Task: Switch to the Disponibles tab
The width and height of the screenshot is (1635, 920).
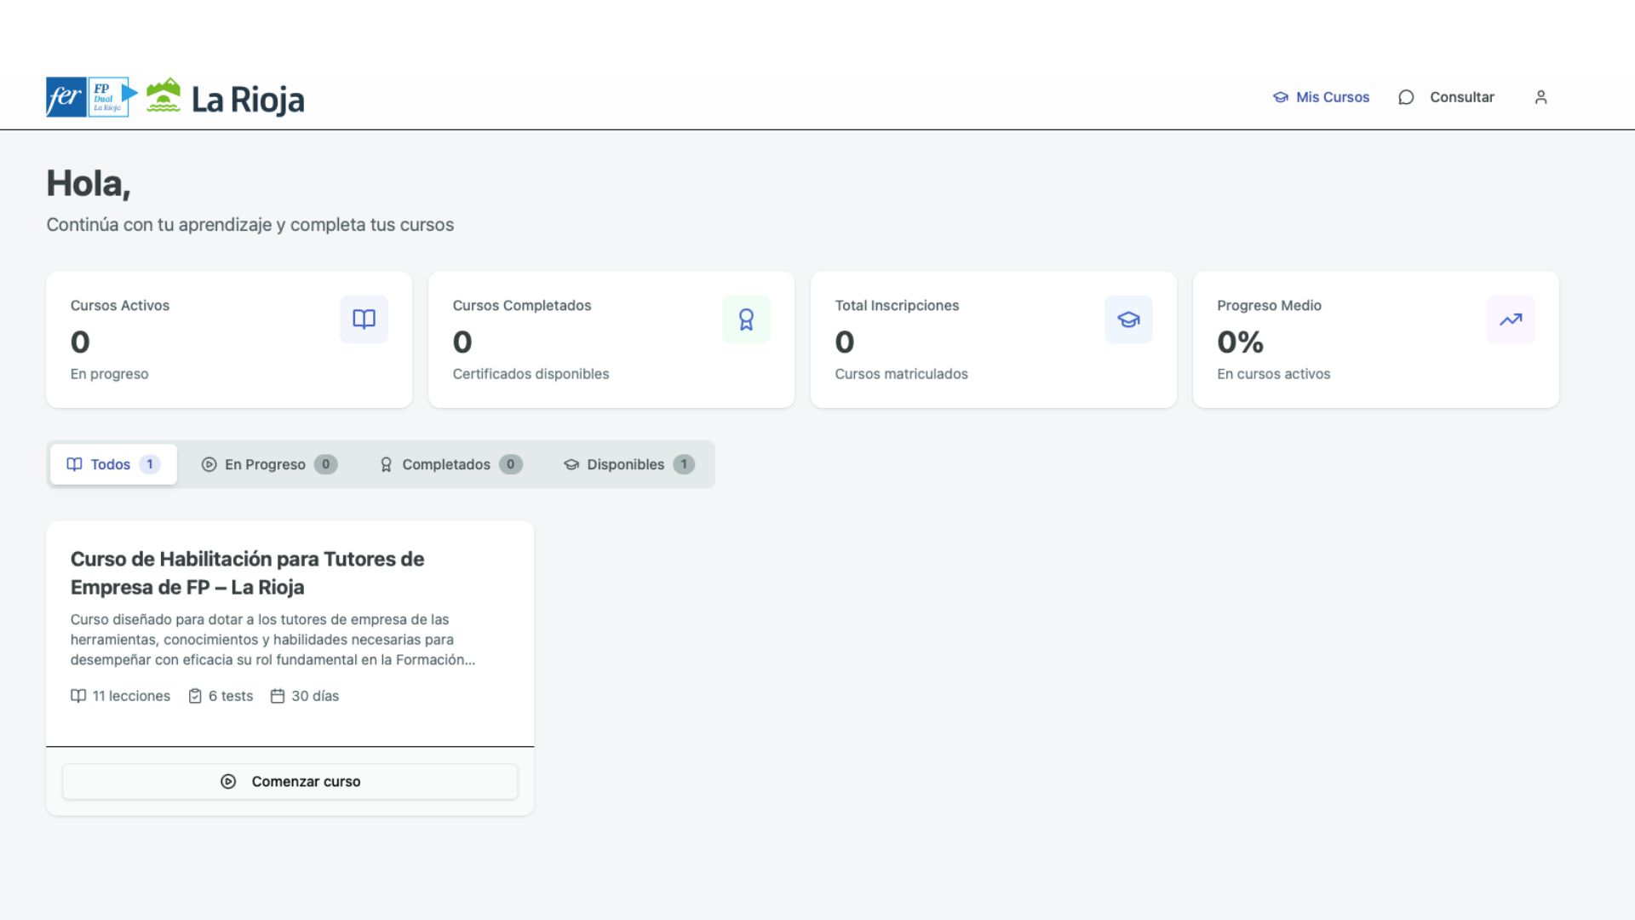Action: click(628, 464)
